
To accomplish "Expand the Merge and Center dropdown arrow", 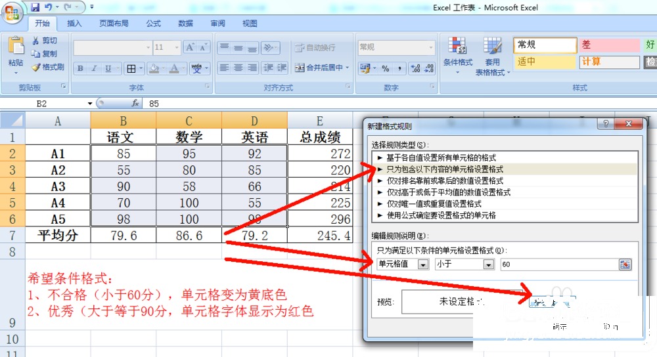I will pos(348,68).
